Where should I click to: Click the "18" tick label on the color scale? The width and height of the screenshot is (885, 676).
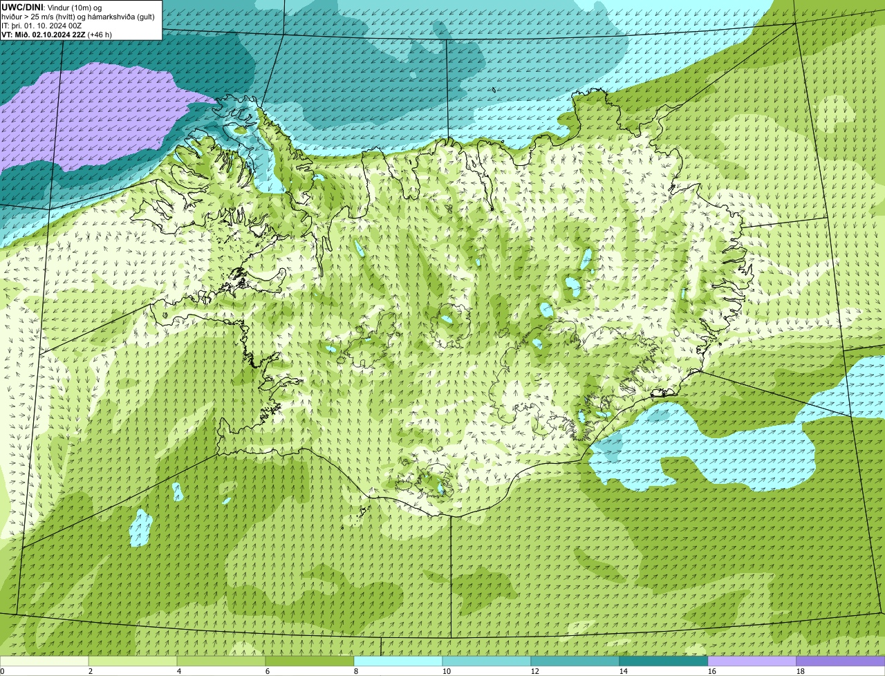coord(801,671)
